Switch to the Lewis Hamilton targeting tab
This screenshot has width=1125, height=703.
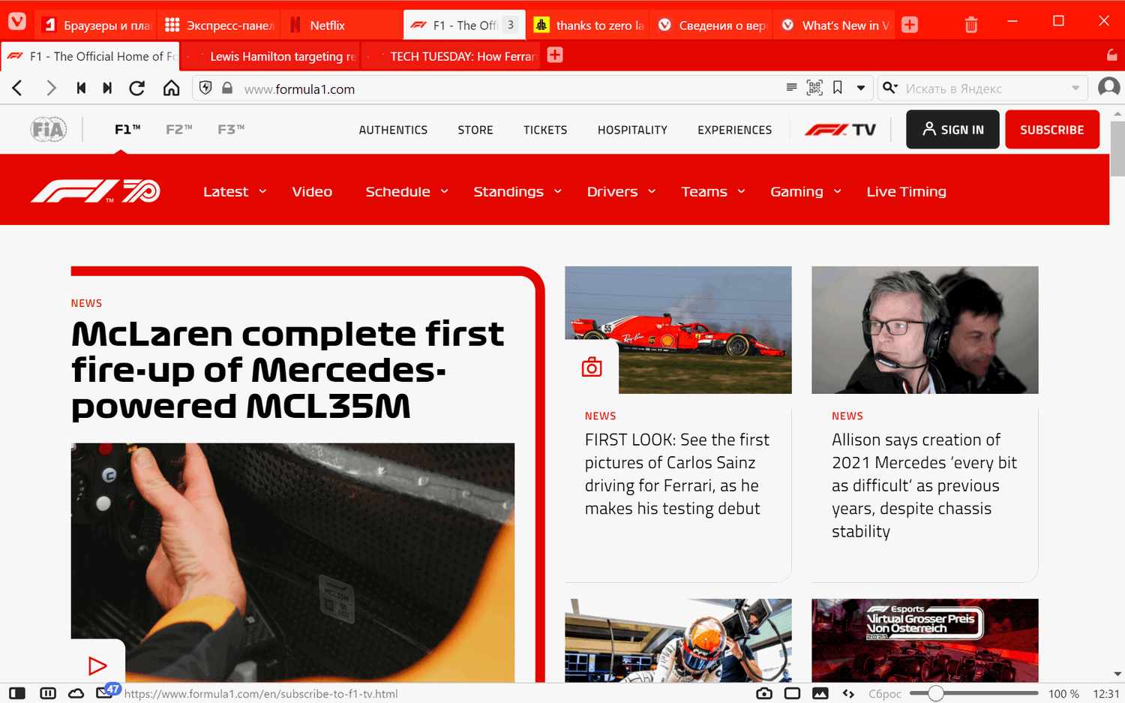coord(271,56)
